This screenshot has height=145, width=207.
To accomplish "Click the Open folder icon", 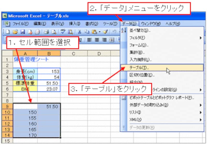I will (15, 32).
